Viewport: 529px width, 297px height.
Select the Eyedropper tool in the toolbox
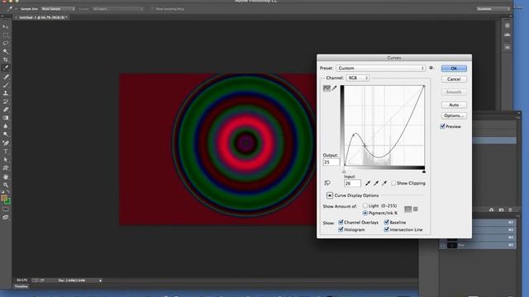[6, 68]
